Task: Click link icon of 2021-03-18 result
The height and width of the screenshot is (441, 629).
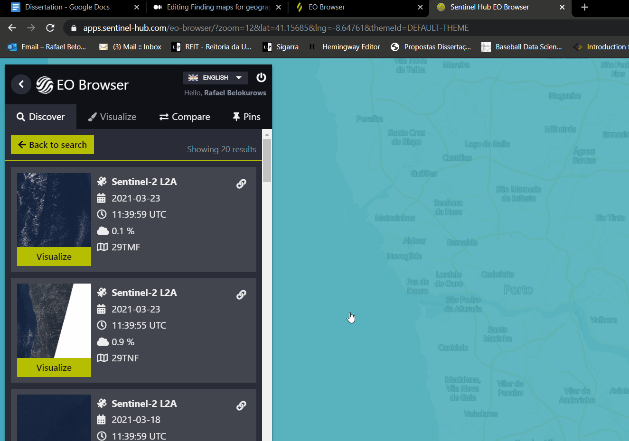Action: pyautogui.click(x=241, y=405)
